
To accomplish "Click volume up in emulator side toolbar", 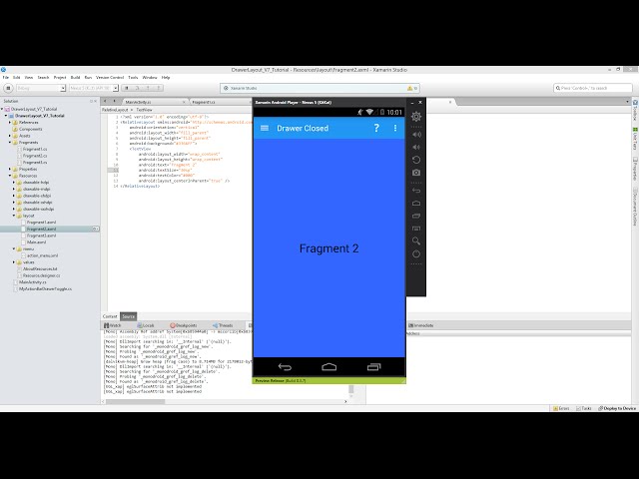I will [x=416, y=135].
